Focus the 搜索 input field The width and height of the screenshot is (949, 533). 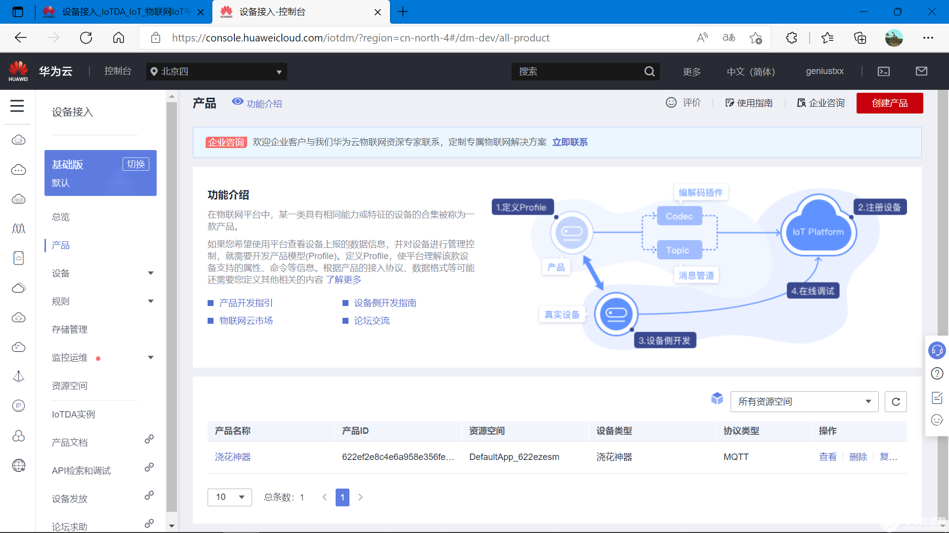coord(578,72)
